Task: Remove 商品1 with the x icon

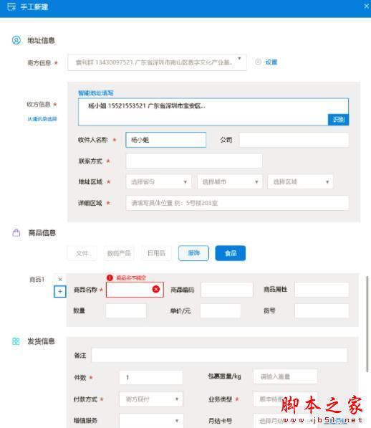Action: coord(60,279)
